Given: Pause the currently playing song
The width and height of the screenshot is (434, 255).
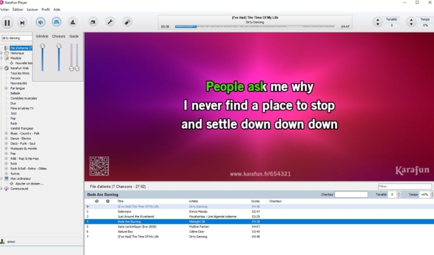Looking at the screenshot, I should pyautogui.click(x=7, y=22).
